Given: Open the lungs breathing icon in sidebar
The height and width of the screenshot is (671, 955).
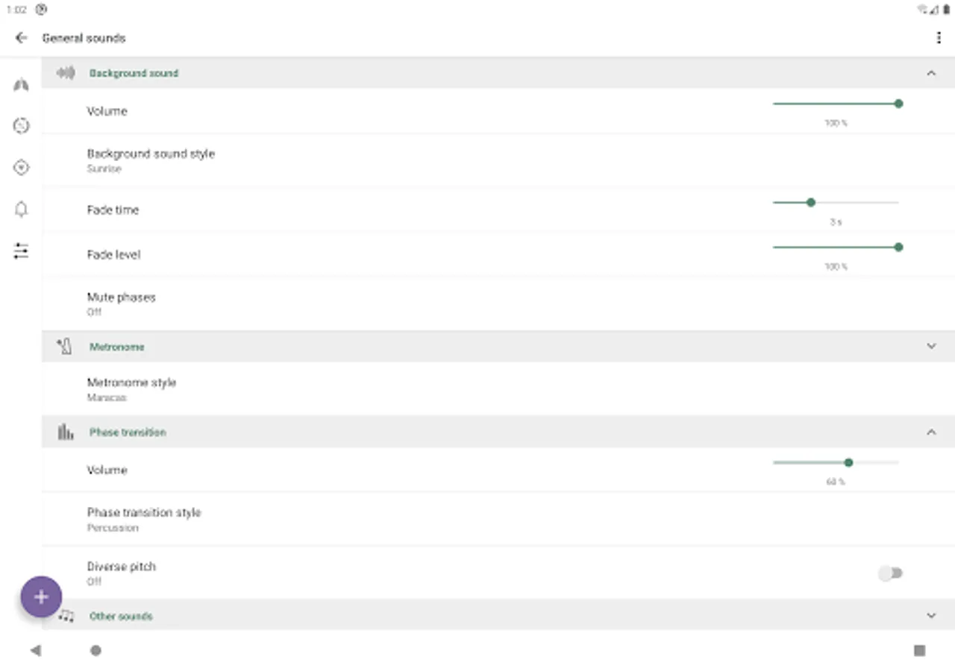Looking at the screenshot, I should click(21, 84).
